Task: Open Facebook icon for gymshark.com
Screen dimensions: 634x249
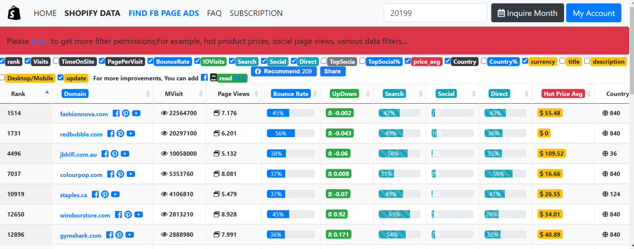Action: pos(109,235)
